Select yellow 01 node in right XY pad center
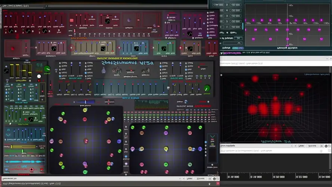Screen dimensions: 332x187 [x=166, y=149]
